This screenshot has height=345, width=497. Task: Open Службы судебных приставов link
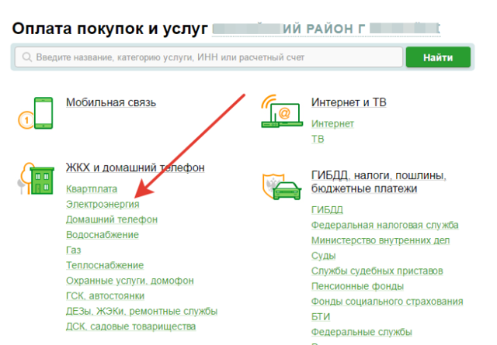pos(377,271)
